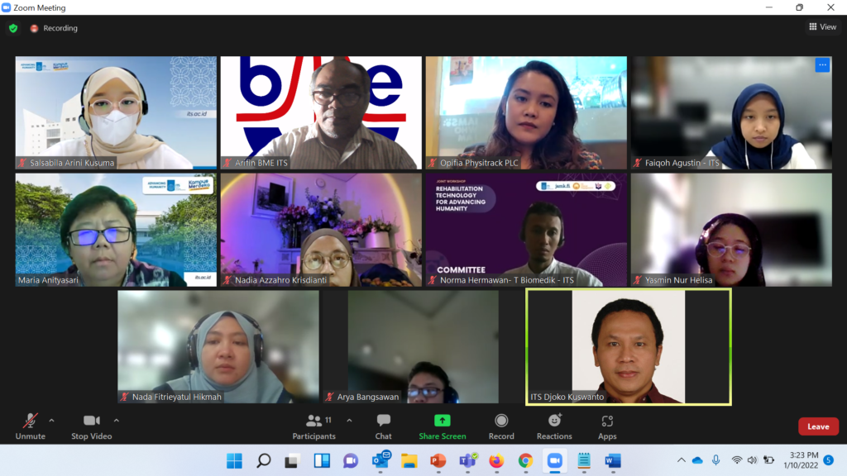Click the green Share Screen button

click(x=442, y=426)
